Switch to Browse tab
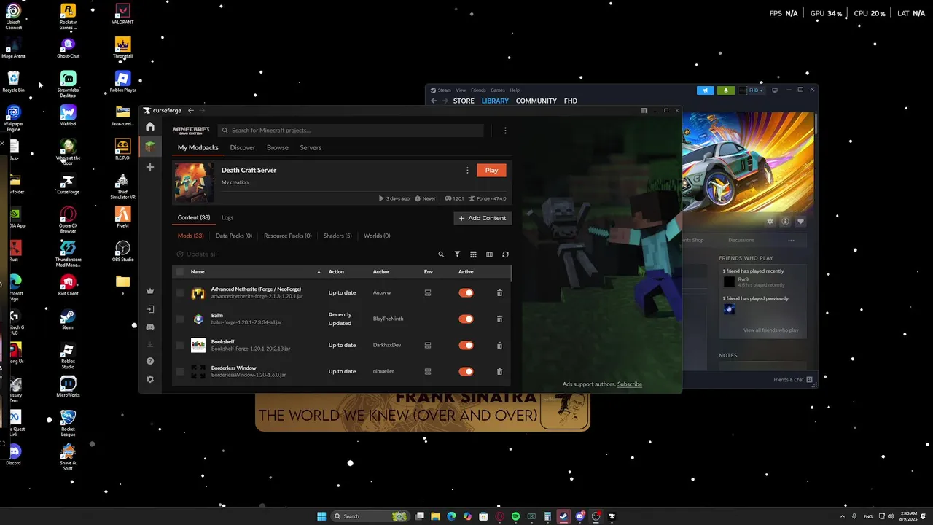This screenshot has width=933, height=525. 278,148
